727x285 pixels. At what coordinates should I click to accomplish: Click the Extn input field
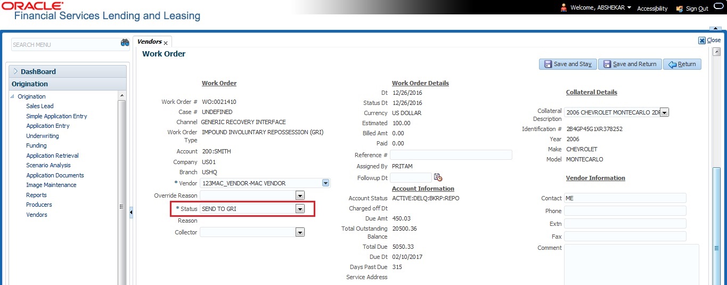(625, 224)
